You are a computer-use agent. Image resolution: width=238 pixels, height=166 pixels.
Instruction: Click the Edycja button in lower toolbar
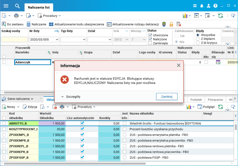(30, 107)
